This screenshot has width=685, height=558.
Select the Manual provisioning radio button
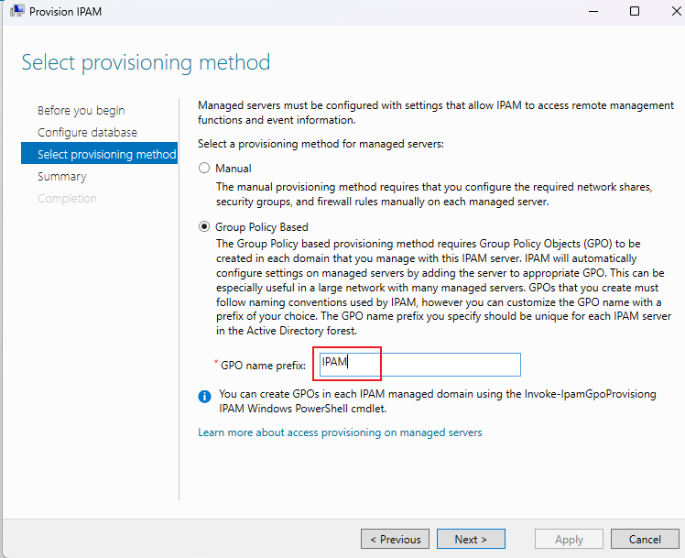(204, 168)
